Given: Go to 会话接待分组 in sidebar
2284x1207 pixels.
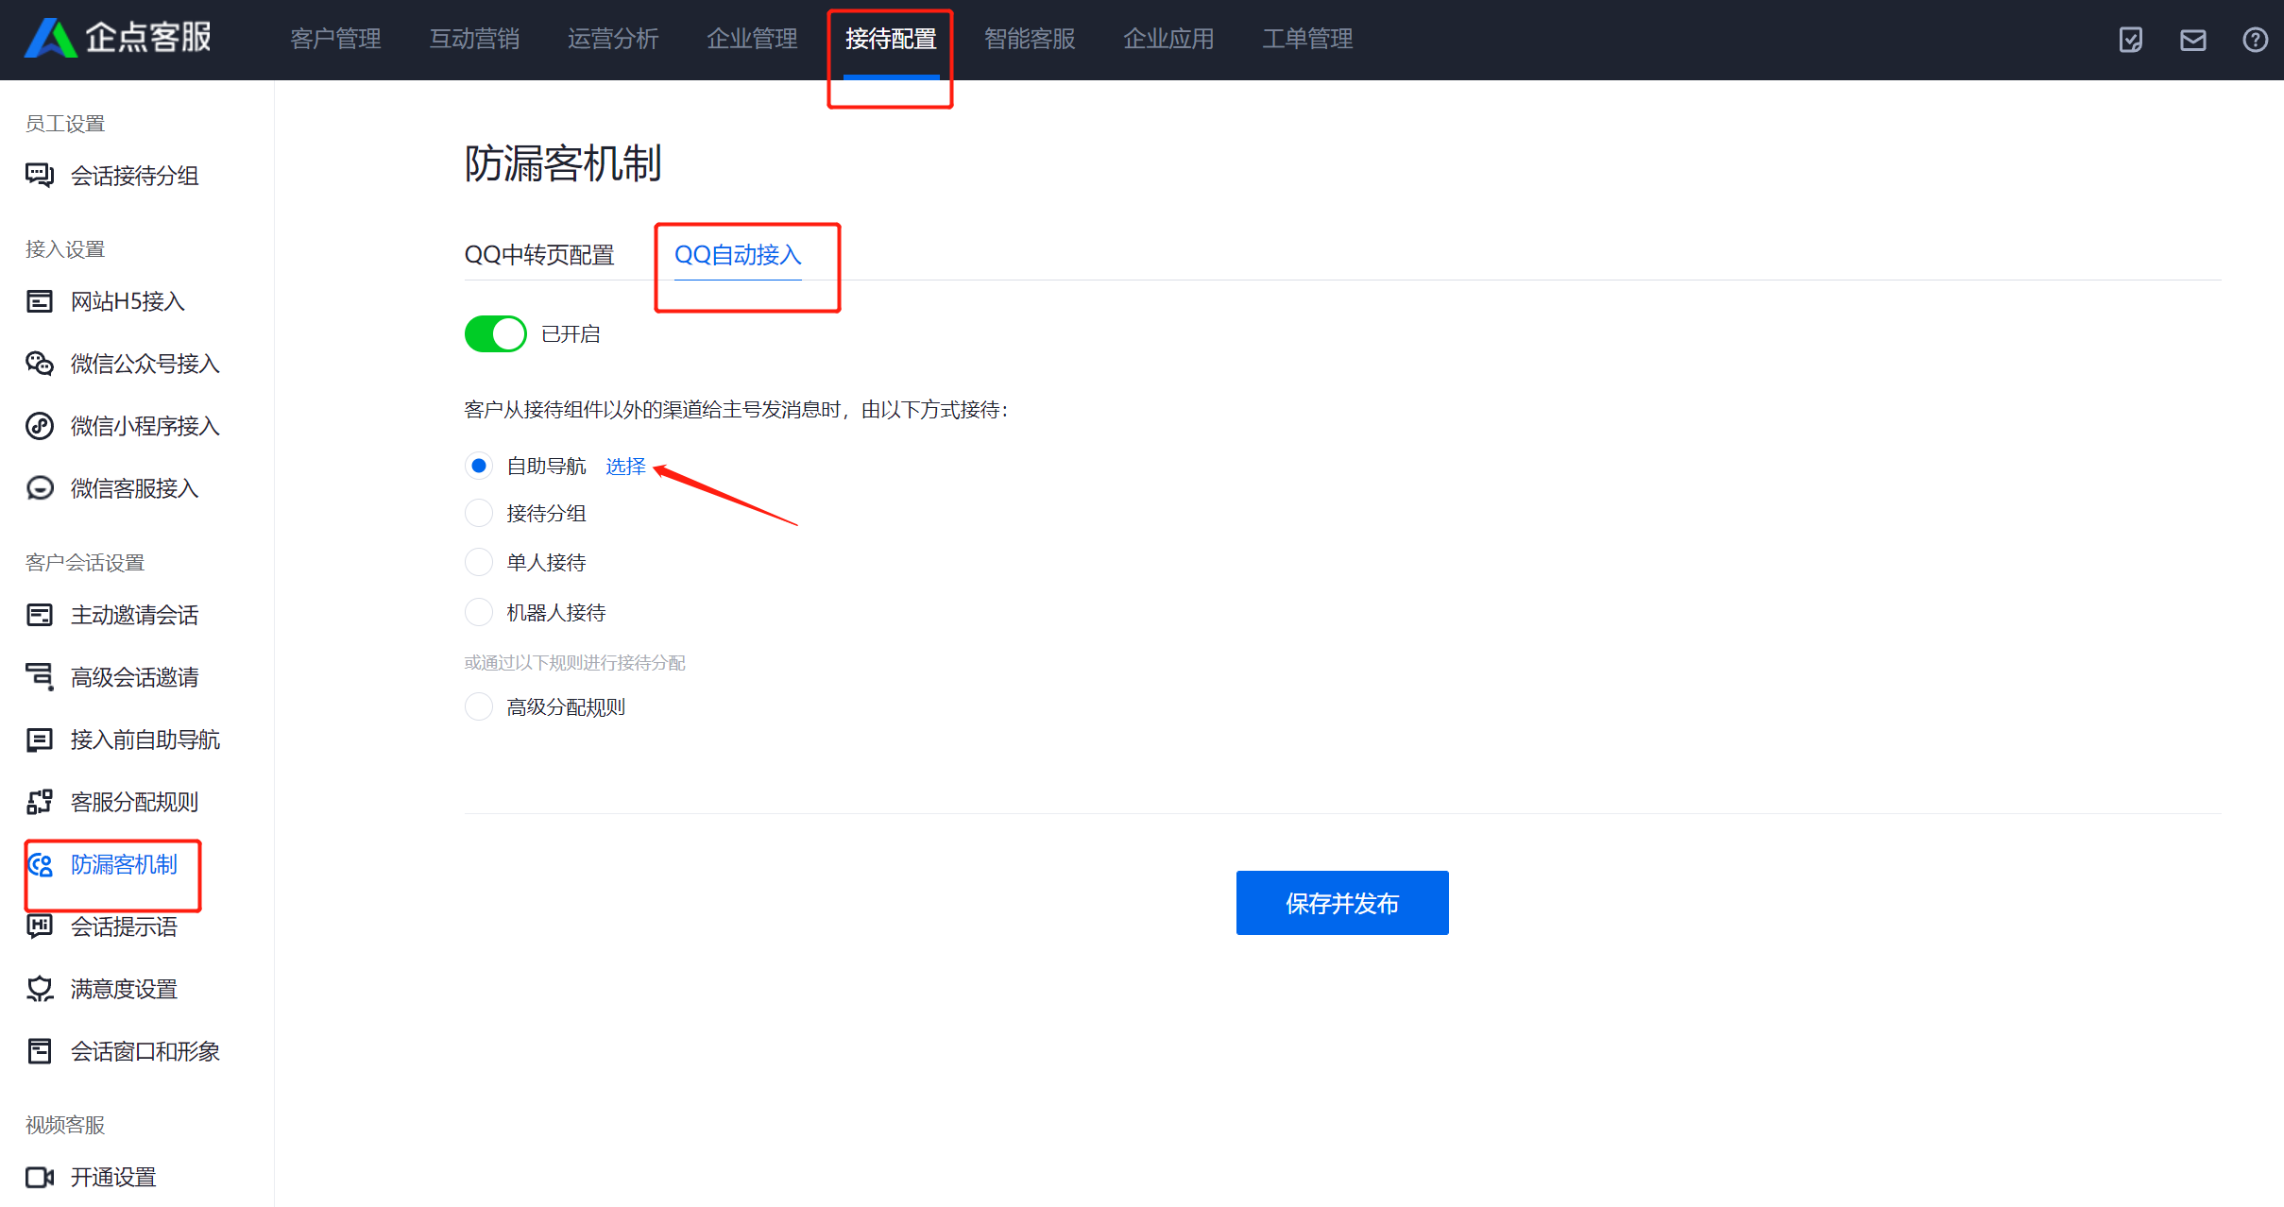Looking at the screenshot, I should 135,176.
